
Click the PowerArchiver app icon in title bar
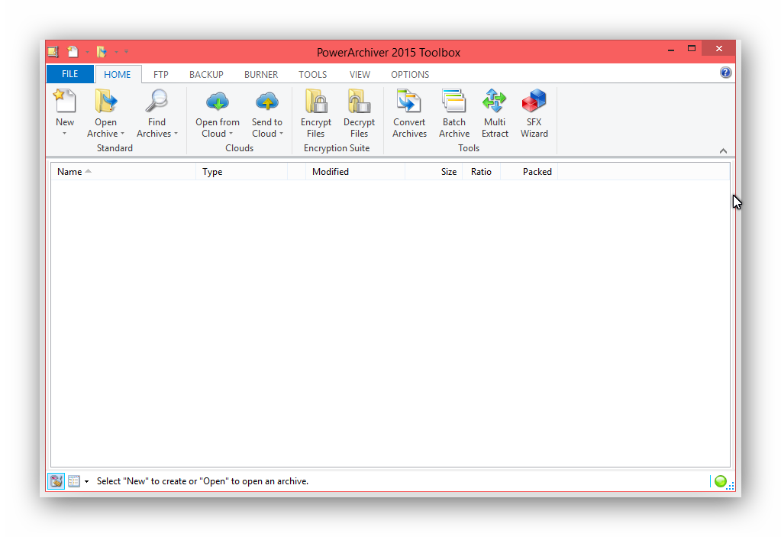pos(53,52)
